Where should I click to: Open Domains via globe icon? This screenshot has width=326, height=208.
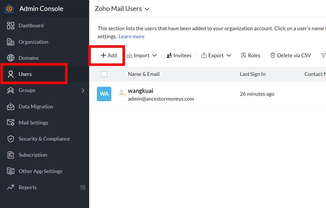[11, 58]
